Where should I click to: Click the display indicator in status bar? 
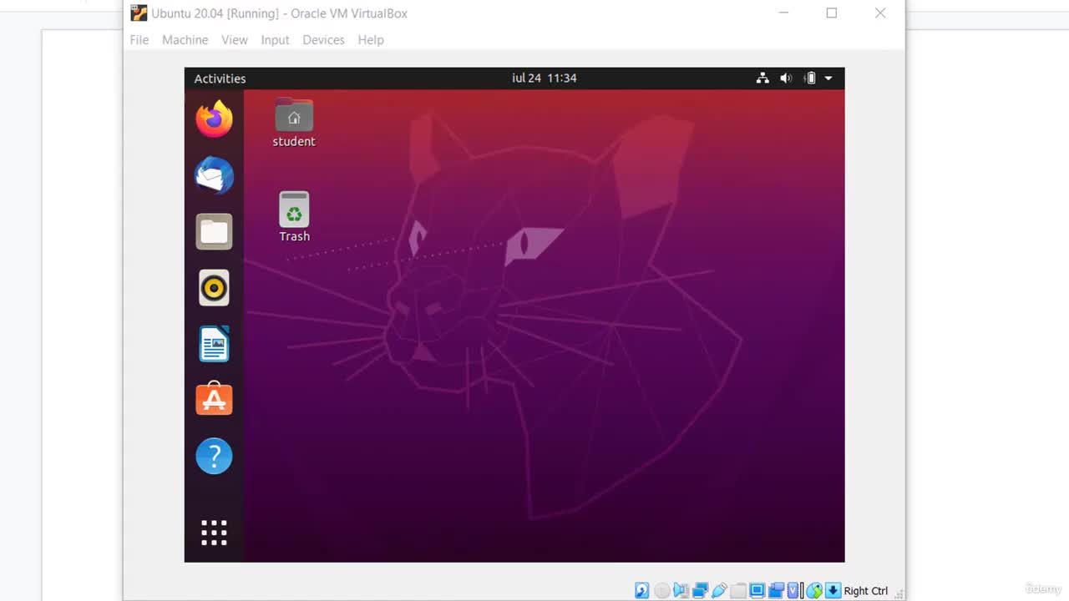coord(757,591)
